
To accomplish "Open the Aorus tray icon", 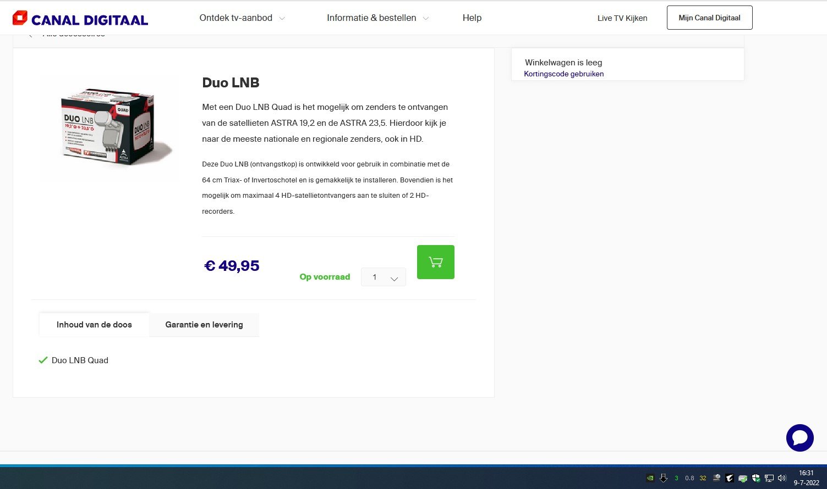I will (730, 478).
